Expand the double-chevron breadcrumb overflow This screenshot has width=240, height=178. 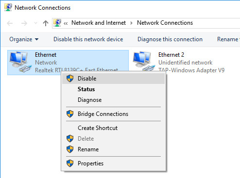66,23
